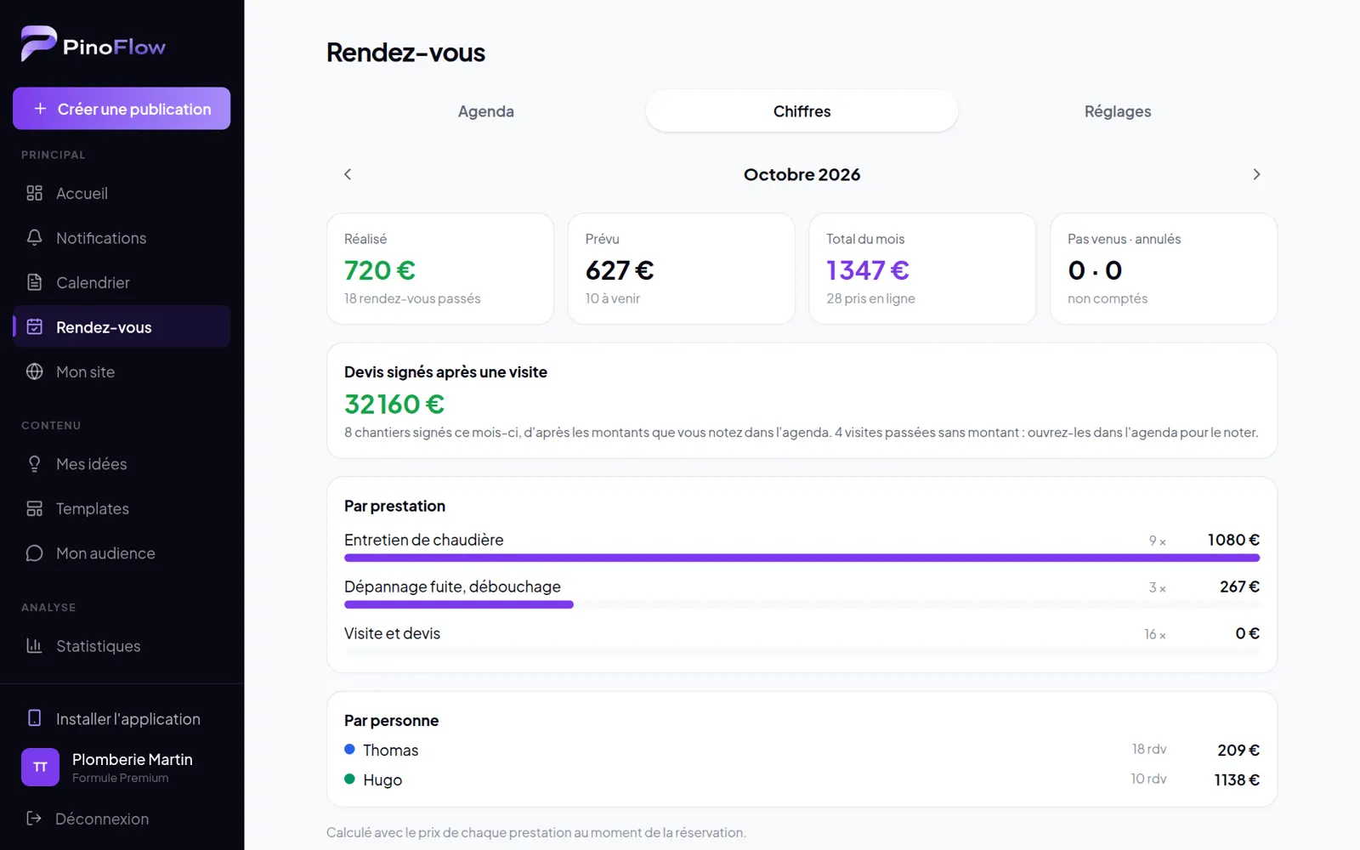
Task: Click the Octobre 2026 month label
Action: coord(802,174)
